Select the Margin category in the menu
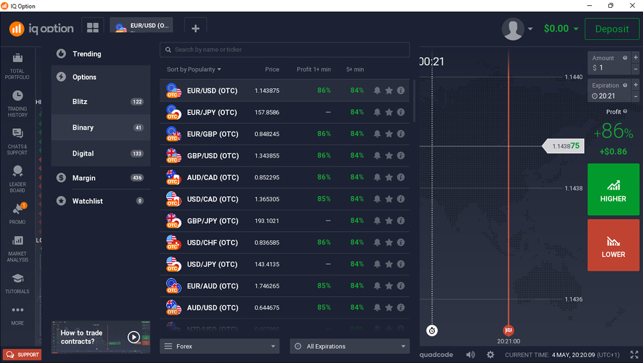The width and height of the screenshot is (643, 363). (84, 178)
